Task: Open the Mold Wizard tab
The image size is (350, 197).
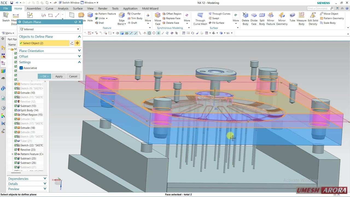Action: pos(150,8)
